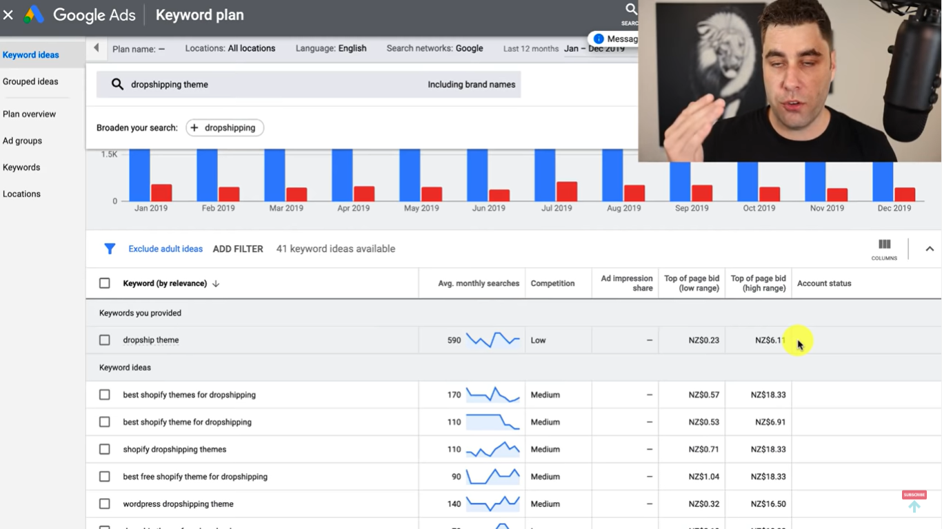Close the Keyword plan with the X icon
942x529 pixels.
(x=8, y=14)
